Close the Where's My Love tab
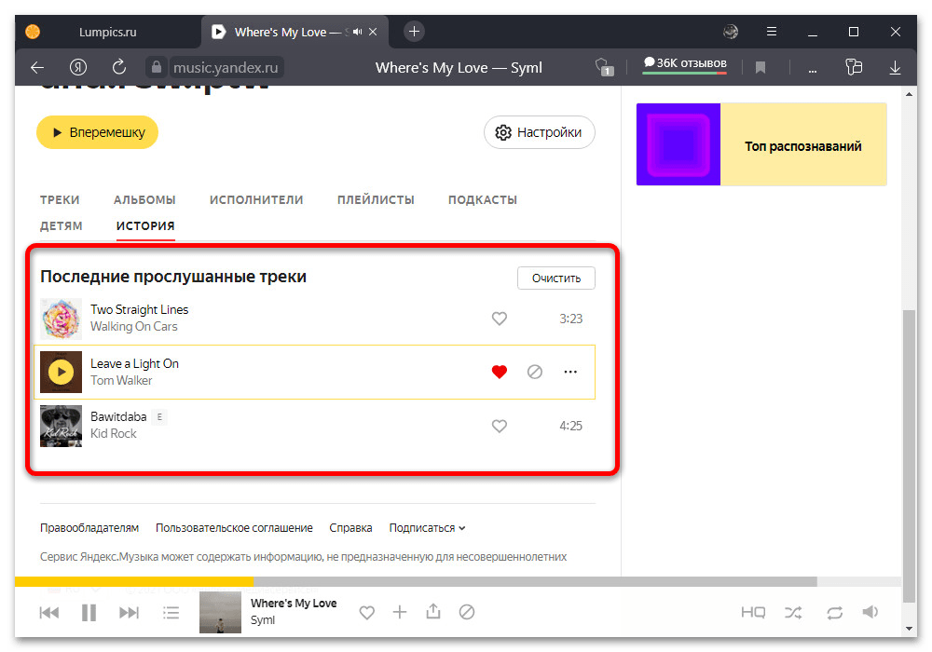The width and height of the screenshot is (932, 652). tap(373, 32)
